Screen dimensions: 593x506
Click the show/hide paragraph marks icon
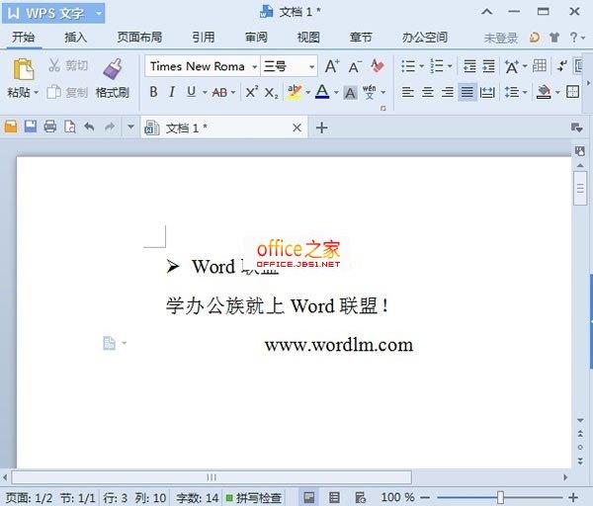pyautogui.click(x=562, y=66)
